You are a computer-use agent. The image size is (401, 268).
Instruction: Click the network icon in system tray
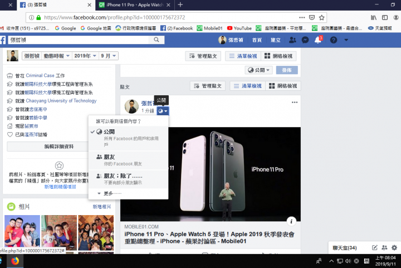coord(340,261)
